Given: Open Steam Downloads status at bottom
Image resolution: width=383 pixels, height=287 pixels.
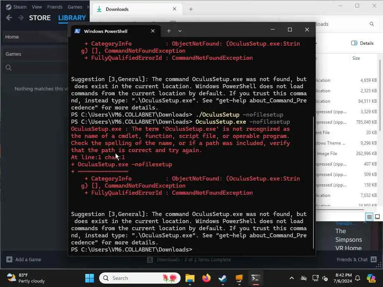Looking at the screenshot, I should click(189, 259).
